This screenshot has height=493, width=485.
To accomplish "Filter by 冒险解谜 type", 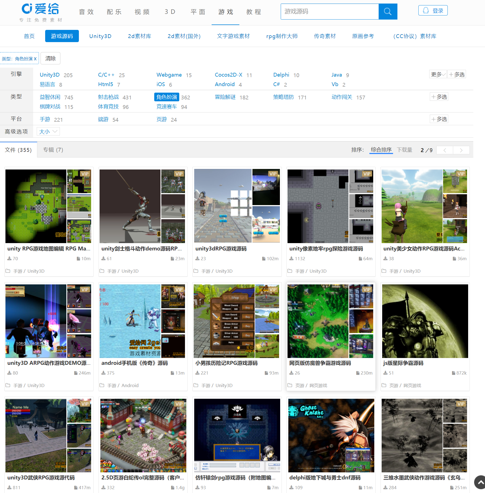I will click(225, 97).
